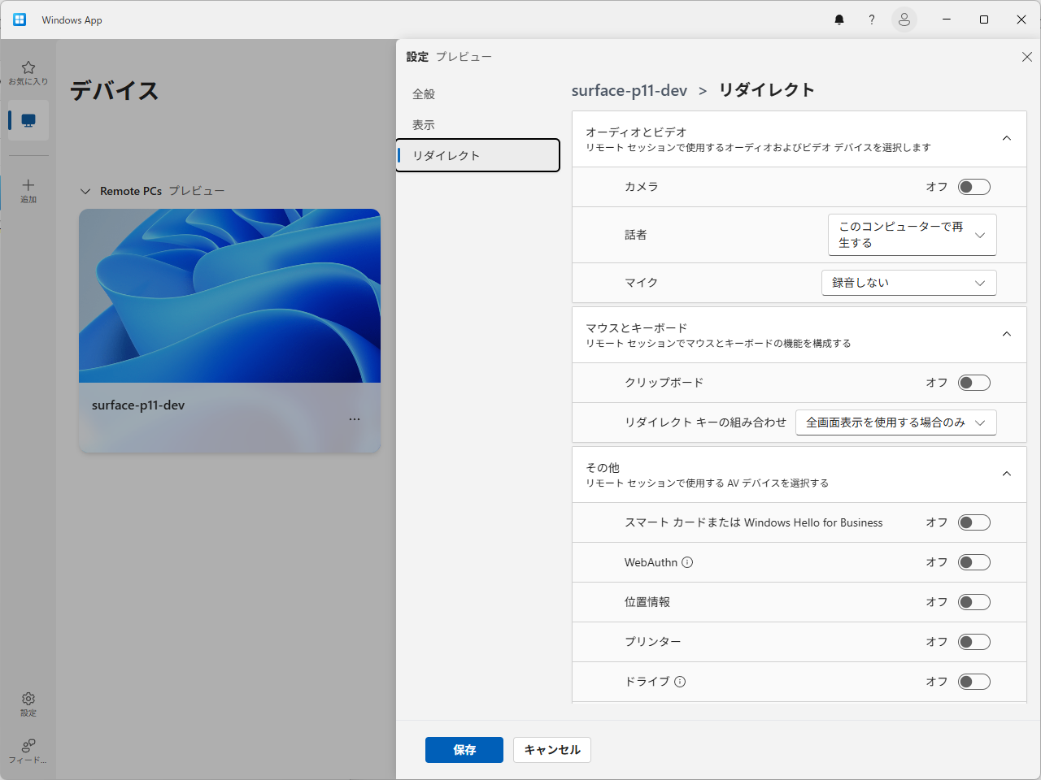
Task: Open more options for surface-p11-dev card
Action: coord(355,419)
